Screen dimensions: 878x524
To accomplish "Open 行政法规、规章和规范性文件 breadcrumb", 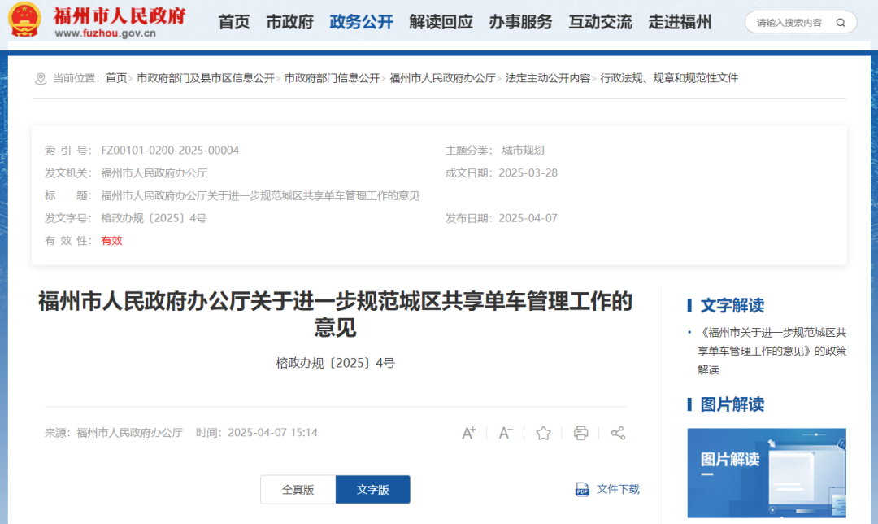I will 669,78.
